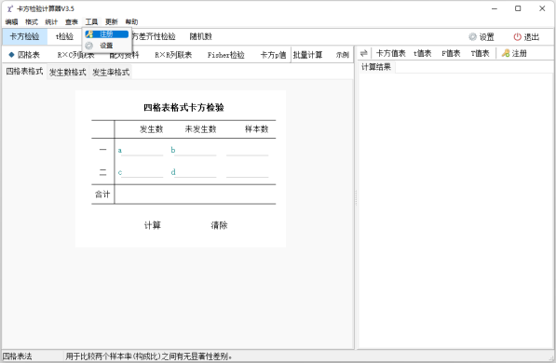The height and width of the screenshot is (363, 556).
Task: Open the 工具 menu
Action: pos(91,21)
